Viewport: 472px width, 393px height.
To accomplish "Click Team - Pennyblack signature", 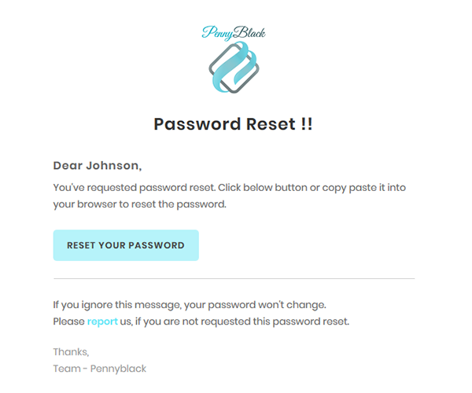I will 100,369.
